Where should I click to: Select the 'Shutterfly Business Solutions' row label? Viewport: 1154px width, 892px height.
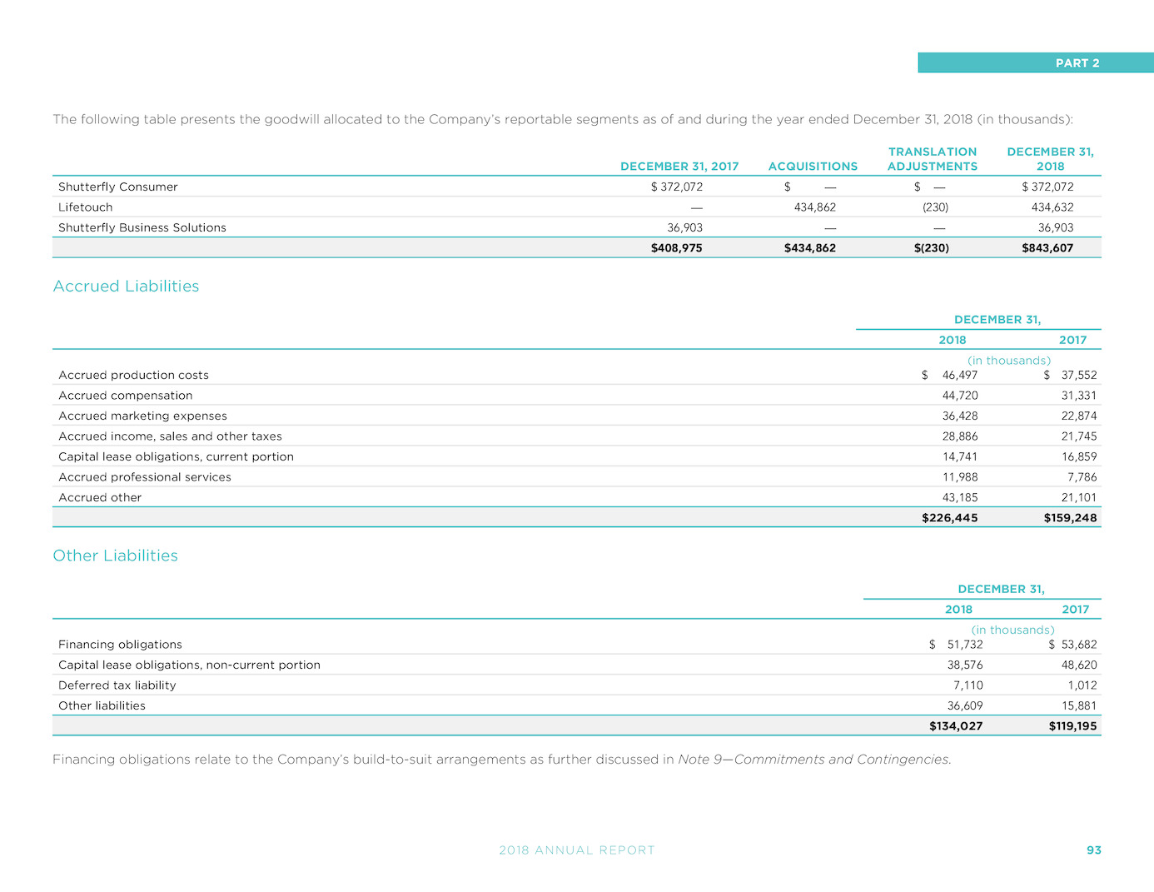tap(142, 227)
